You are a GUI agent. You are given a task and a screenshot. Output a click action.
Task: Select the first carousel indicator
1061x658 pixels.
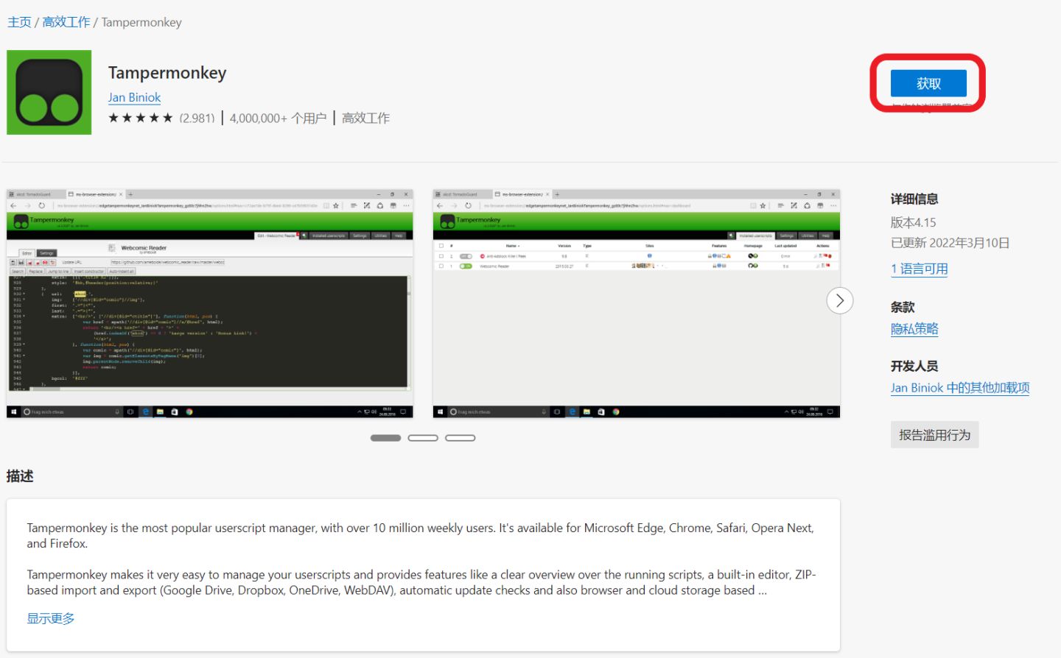click(385, 438)
